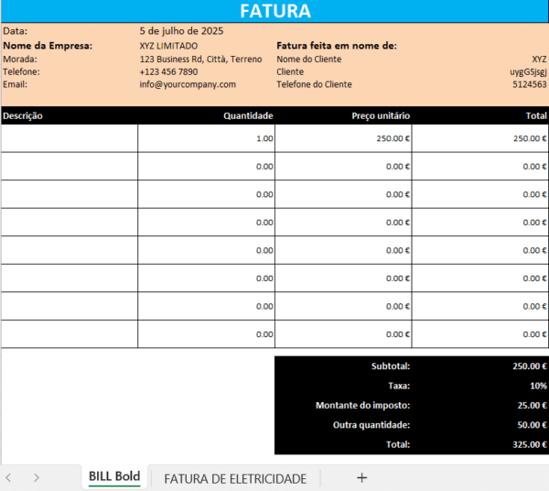Go to previous sheet using left arrow

tap(9, 477)
